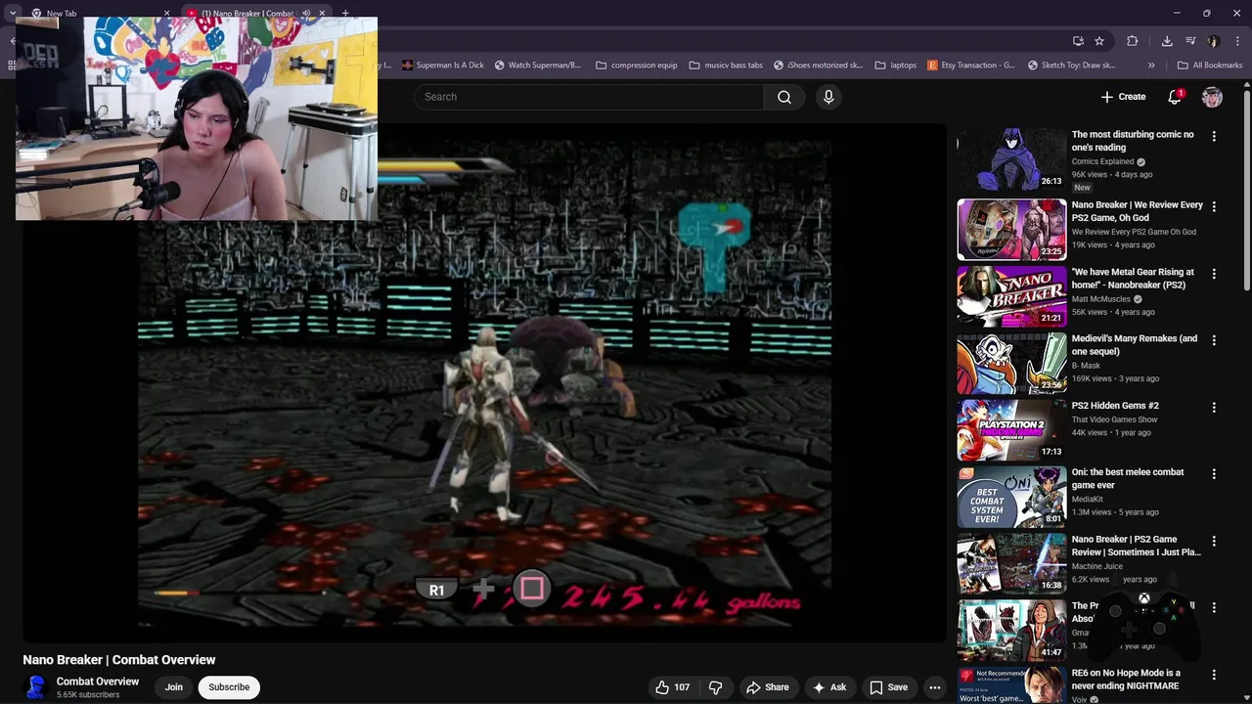The width and height of the screenshot is (1252, 704).
Task: Open 'PS2 Hidden Gems #2' video thumbnail
Action: click(1011, 430)
